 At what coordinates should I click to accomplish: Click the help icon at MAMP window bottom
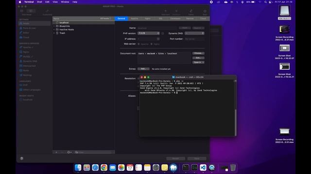(21, 158)
